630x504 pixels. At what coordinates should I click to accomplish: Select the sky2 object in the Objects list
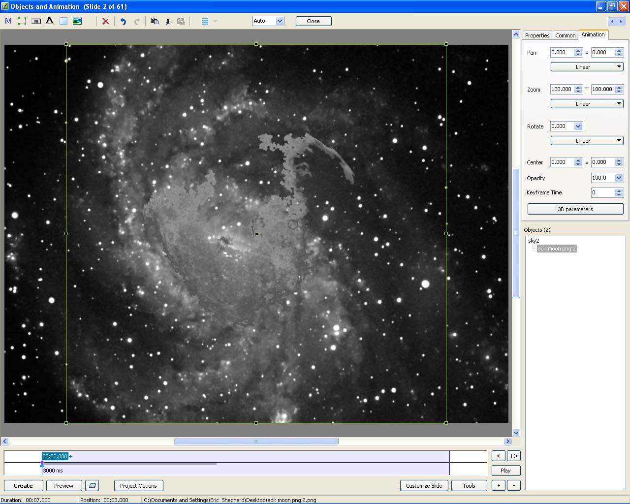pyautogui.click(x=534, y=241)
